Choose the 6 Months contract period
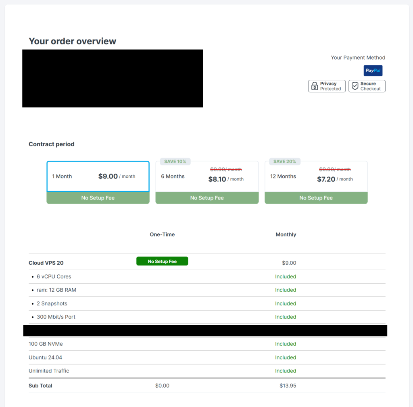The height and width of the screenshot is (407, 413). 207,177
